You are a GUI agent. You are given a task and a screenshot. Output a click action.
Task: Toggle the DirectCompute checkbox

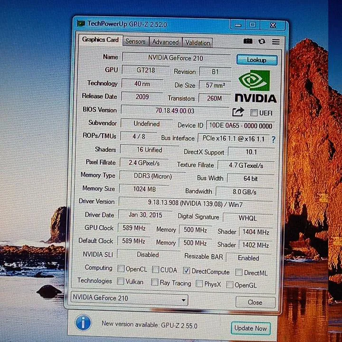pyautogui.click(x=186, y=271)
